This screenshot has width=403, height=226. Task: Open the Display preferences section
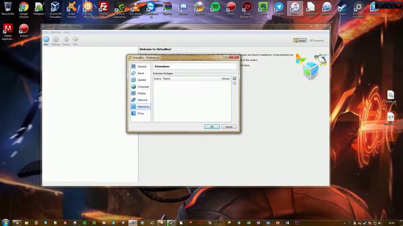[140, 93]
